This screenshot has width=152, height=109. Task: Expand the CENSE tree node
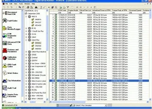tap(26, 55)
